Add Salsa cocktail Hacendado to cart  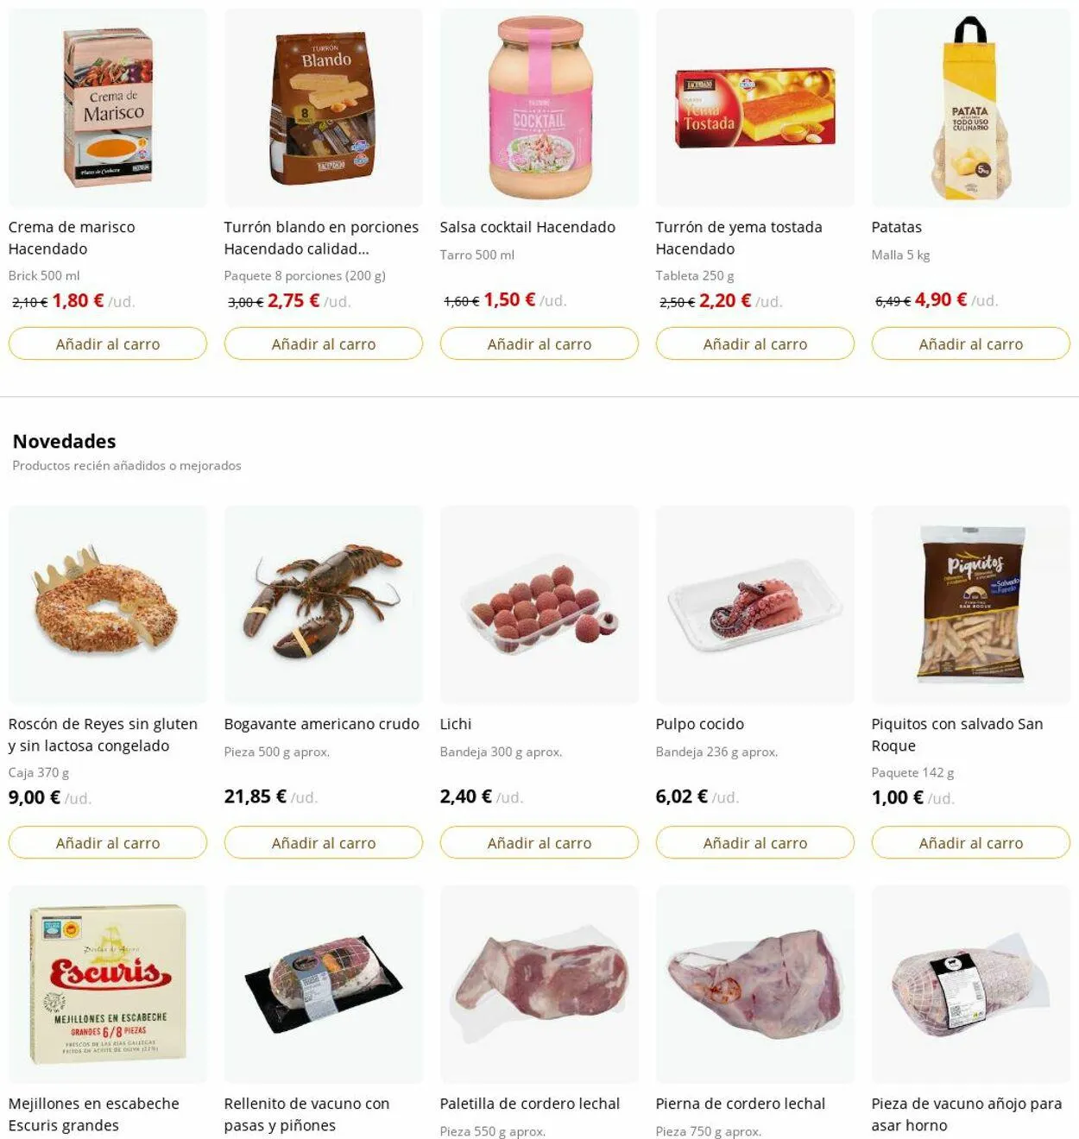pos(539,343)
